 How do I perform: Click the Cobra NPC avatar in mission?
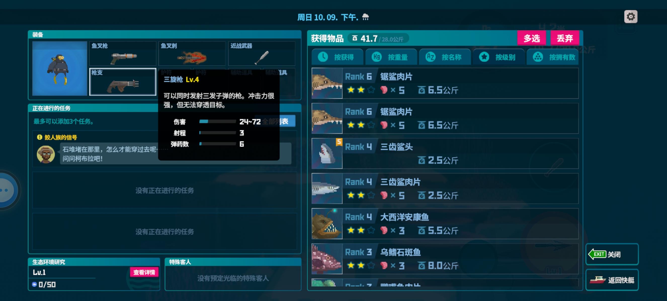coord(46,154)
